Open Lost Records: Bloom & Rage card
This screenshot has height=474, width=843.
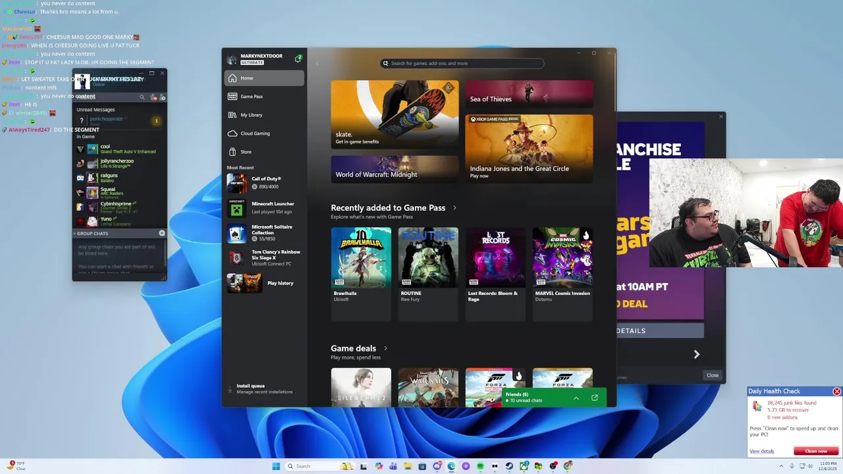click(495, 273)
